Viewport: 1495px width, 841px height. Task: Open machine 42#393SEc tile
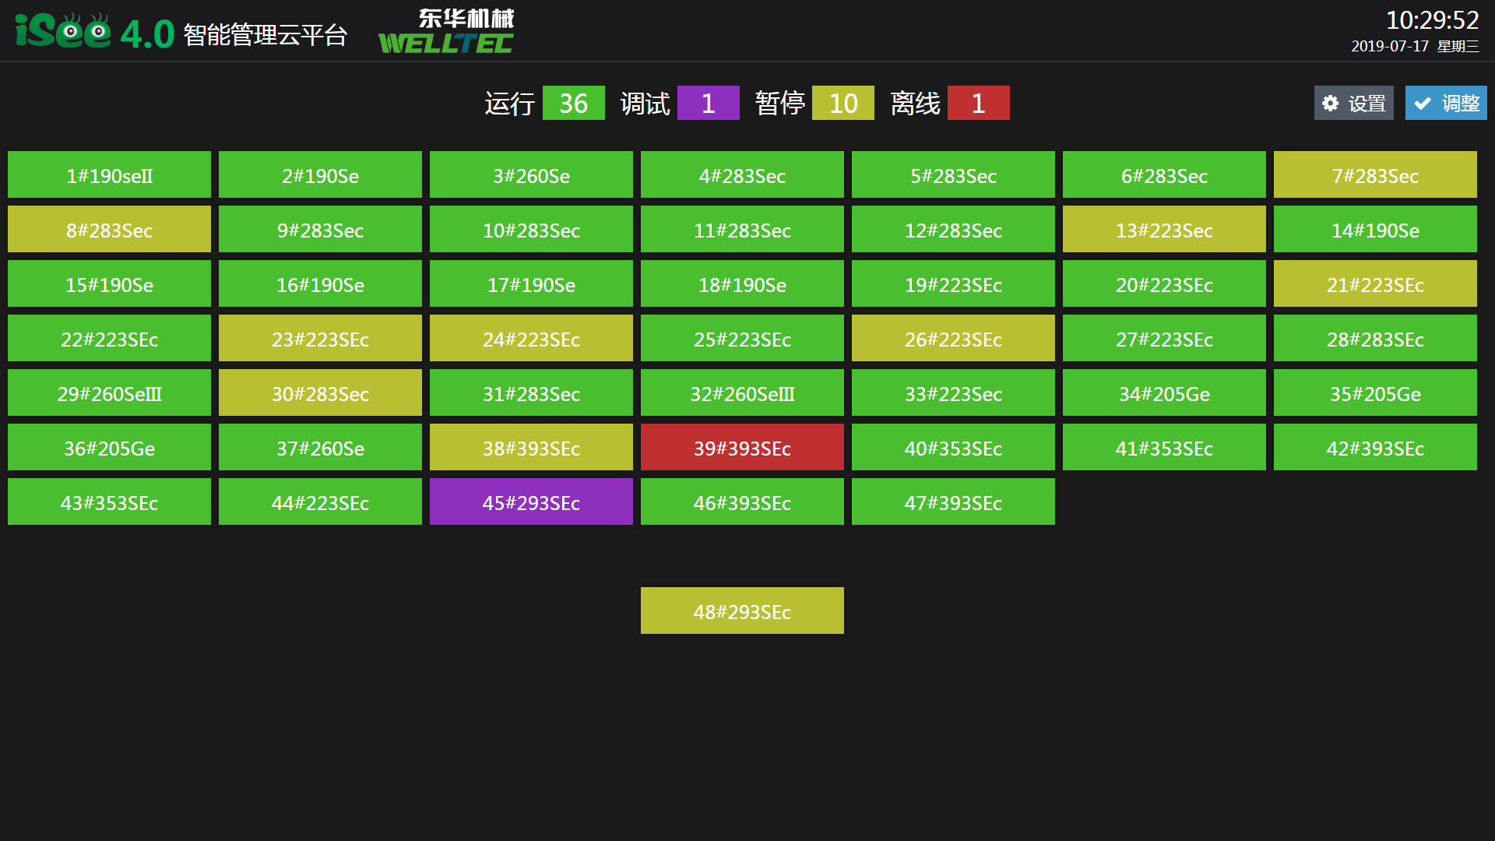coord(1375,448)
